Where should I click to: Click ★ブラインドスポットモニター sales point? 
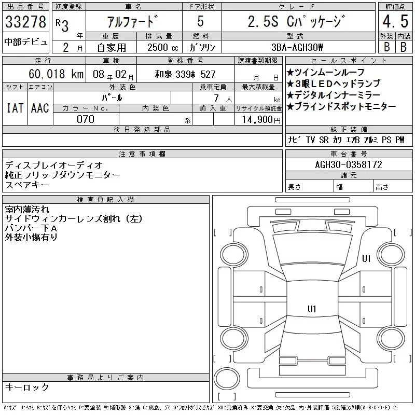(341, 106)
